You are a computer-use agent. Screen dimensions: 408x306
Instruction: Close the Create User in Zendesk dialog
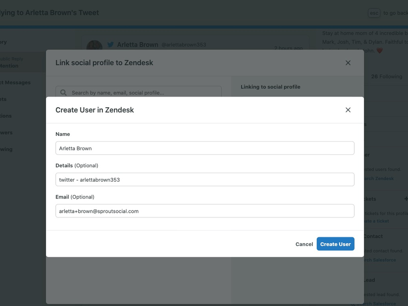(348, 110)
